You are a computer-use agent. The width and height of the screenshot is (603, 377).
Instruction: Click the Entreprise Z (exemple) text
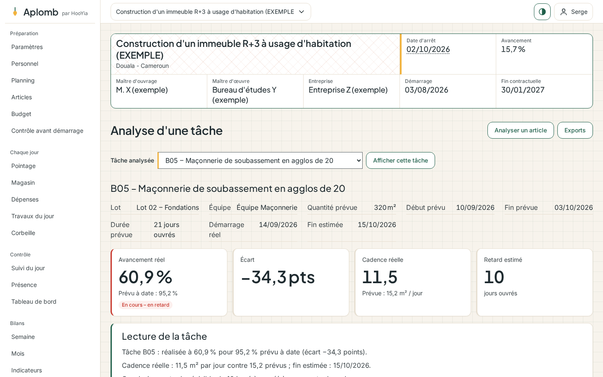point(348,90)
